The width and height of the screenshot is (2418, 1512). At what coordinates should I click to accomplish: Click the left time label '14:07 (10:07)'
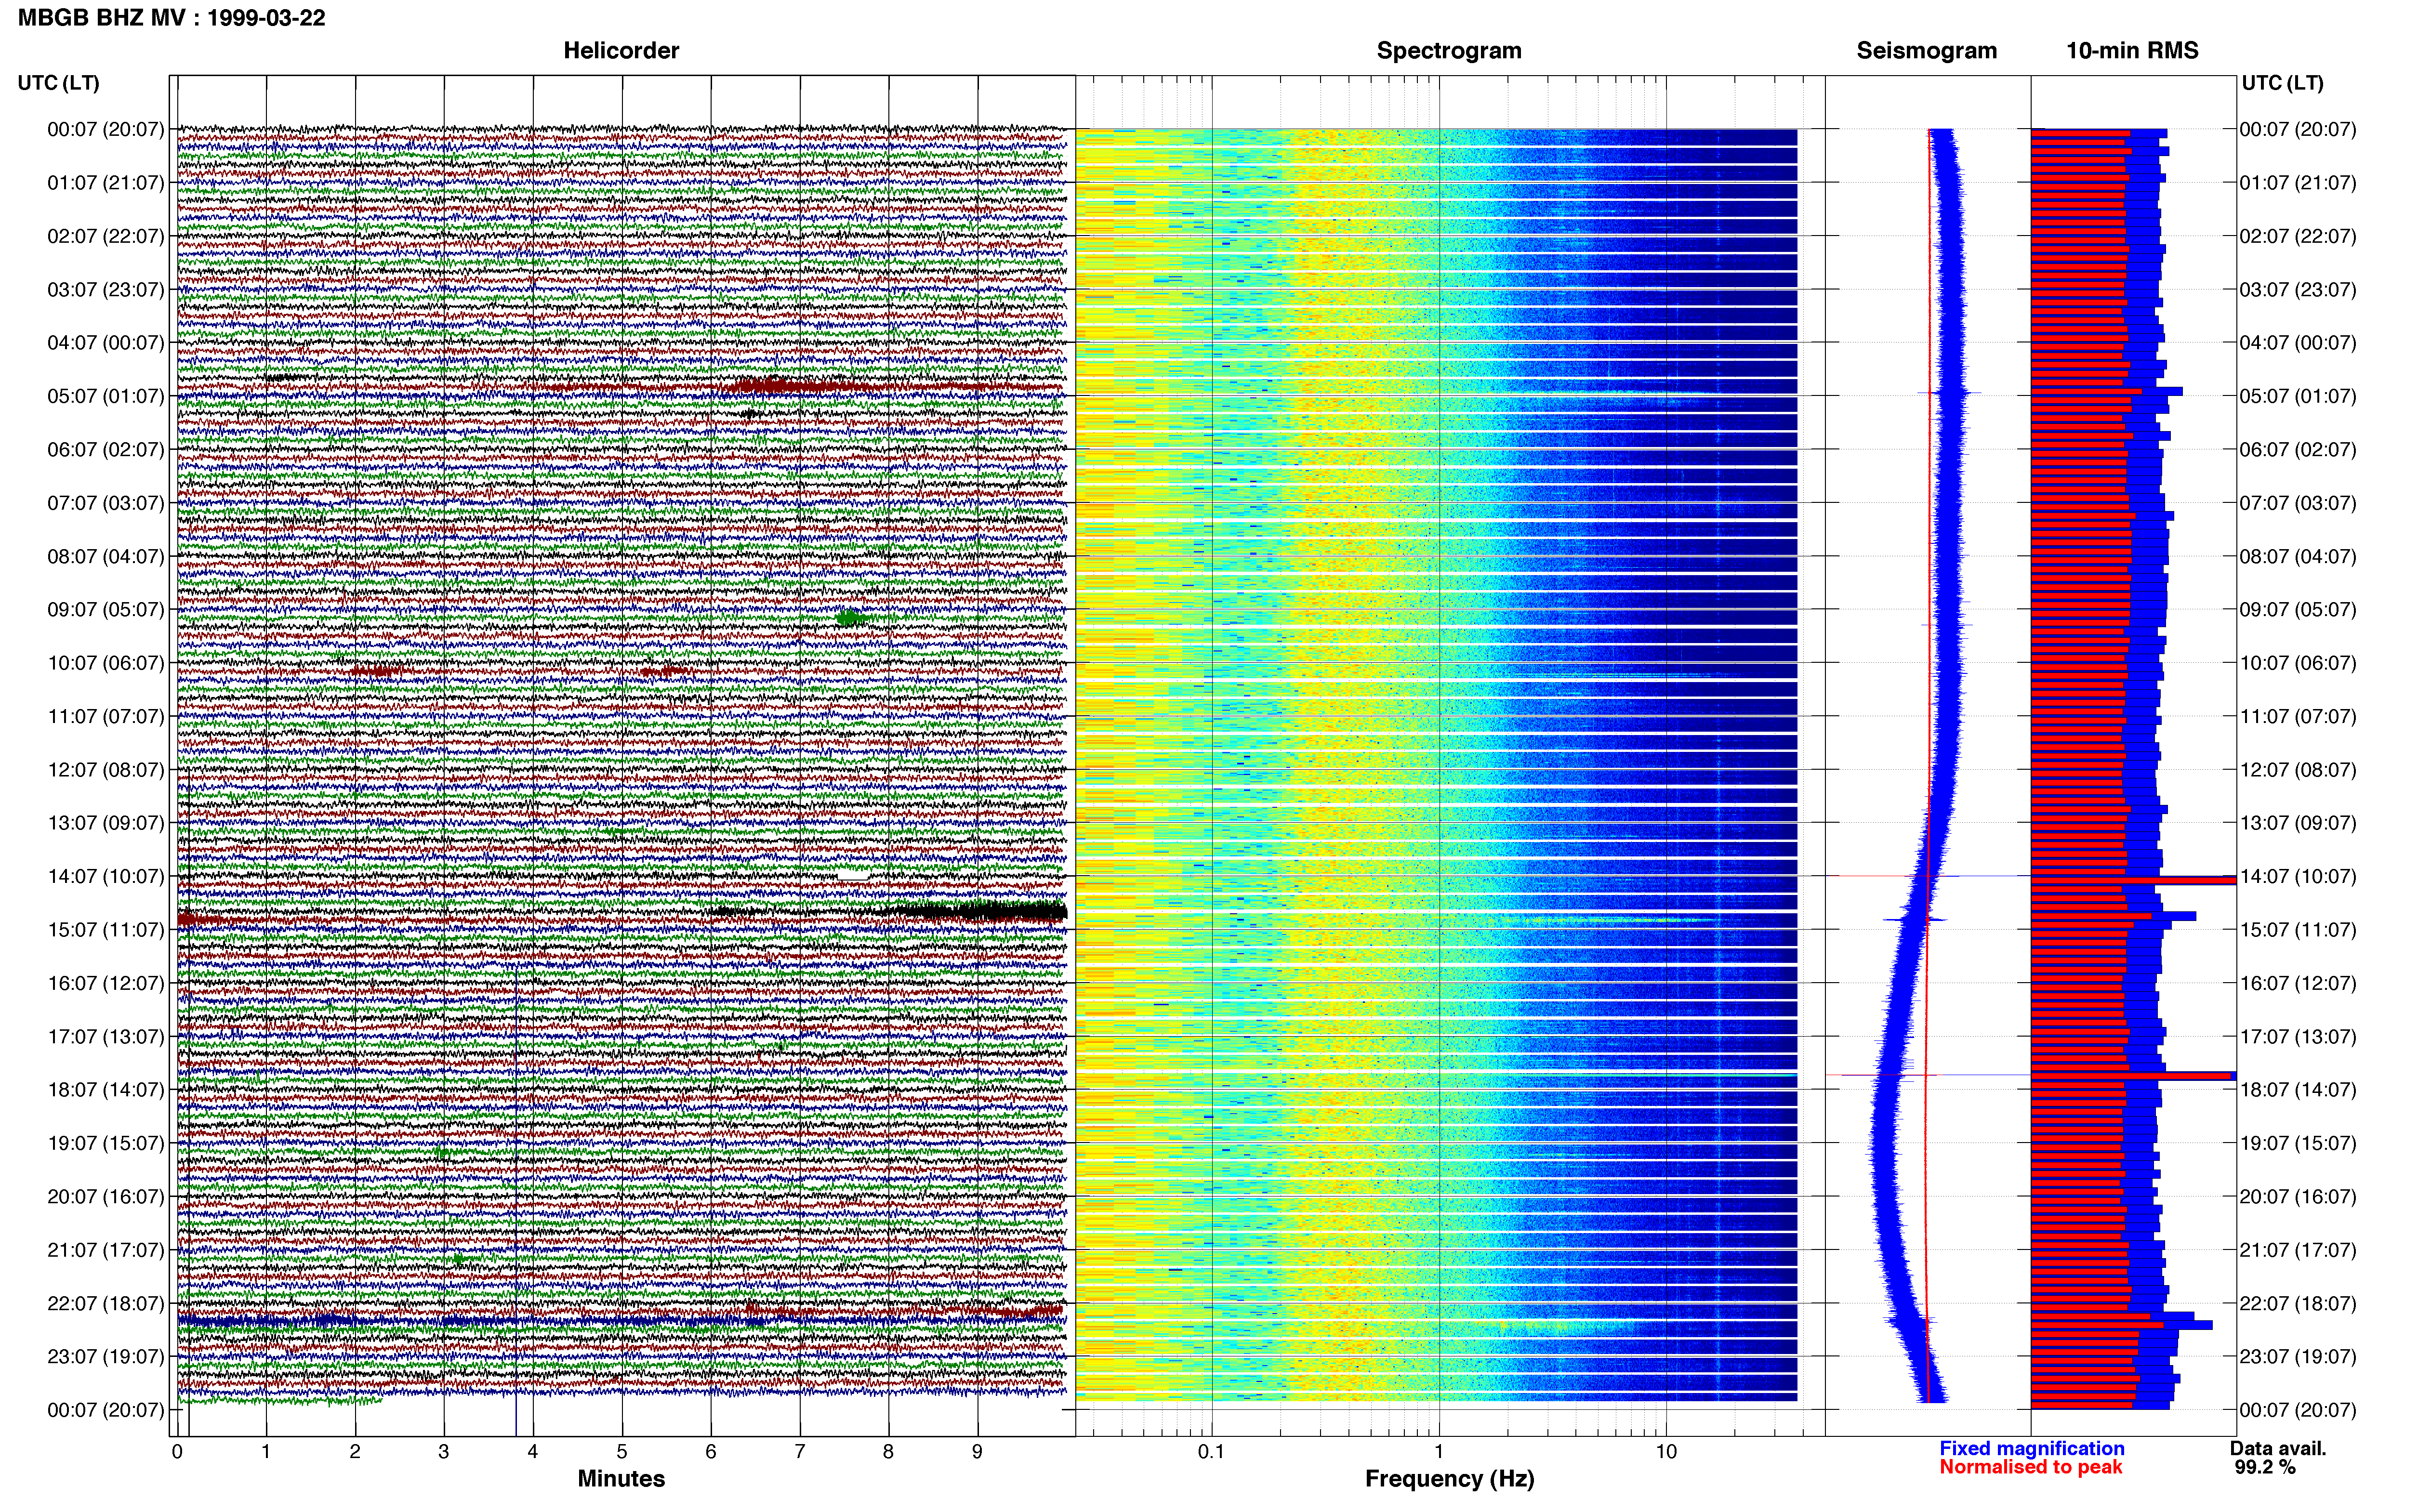click(106, 876)
